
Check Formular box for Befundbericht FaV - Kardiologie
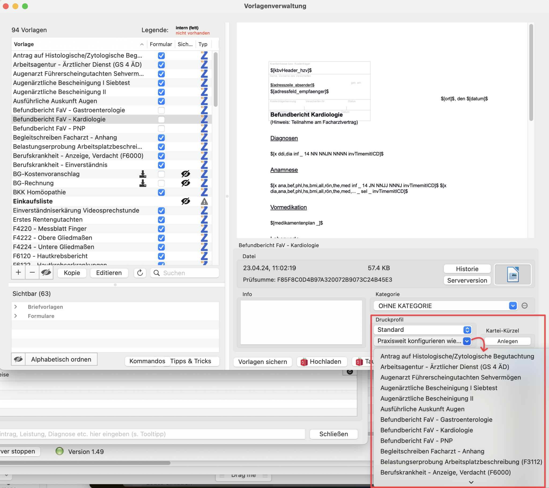[x=161, y=119]
